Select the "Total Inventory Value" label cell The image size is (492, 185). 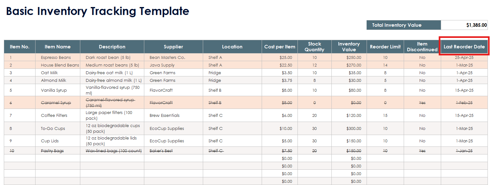(x=403, y=25)
